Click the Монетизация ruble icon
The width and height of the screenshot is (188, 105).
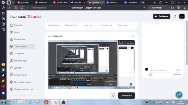click(x=11, y=61)
